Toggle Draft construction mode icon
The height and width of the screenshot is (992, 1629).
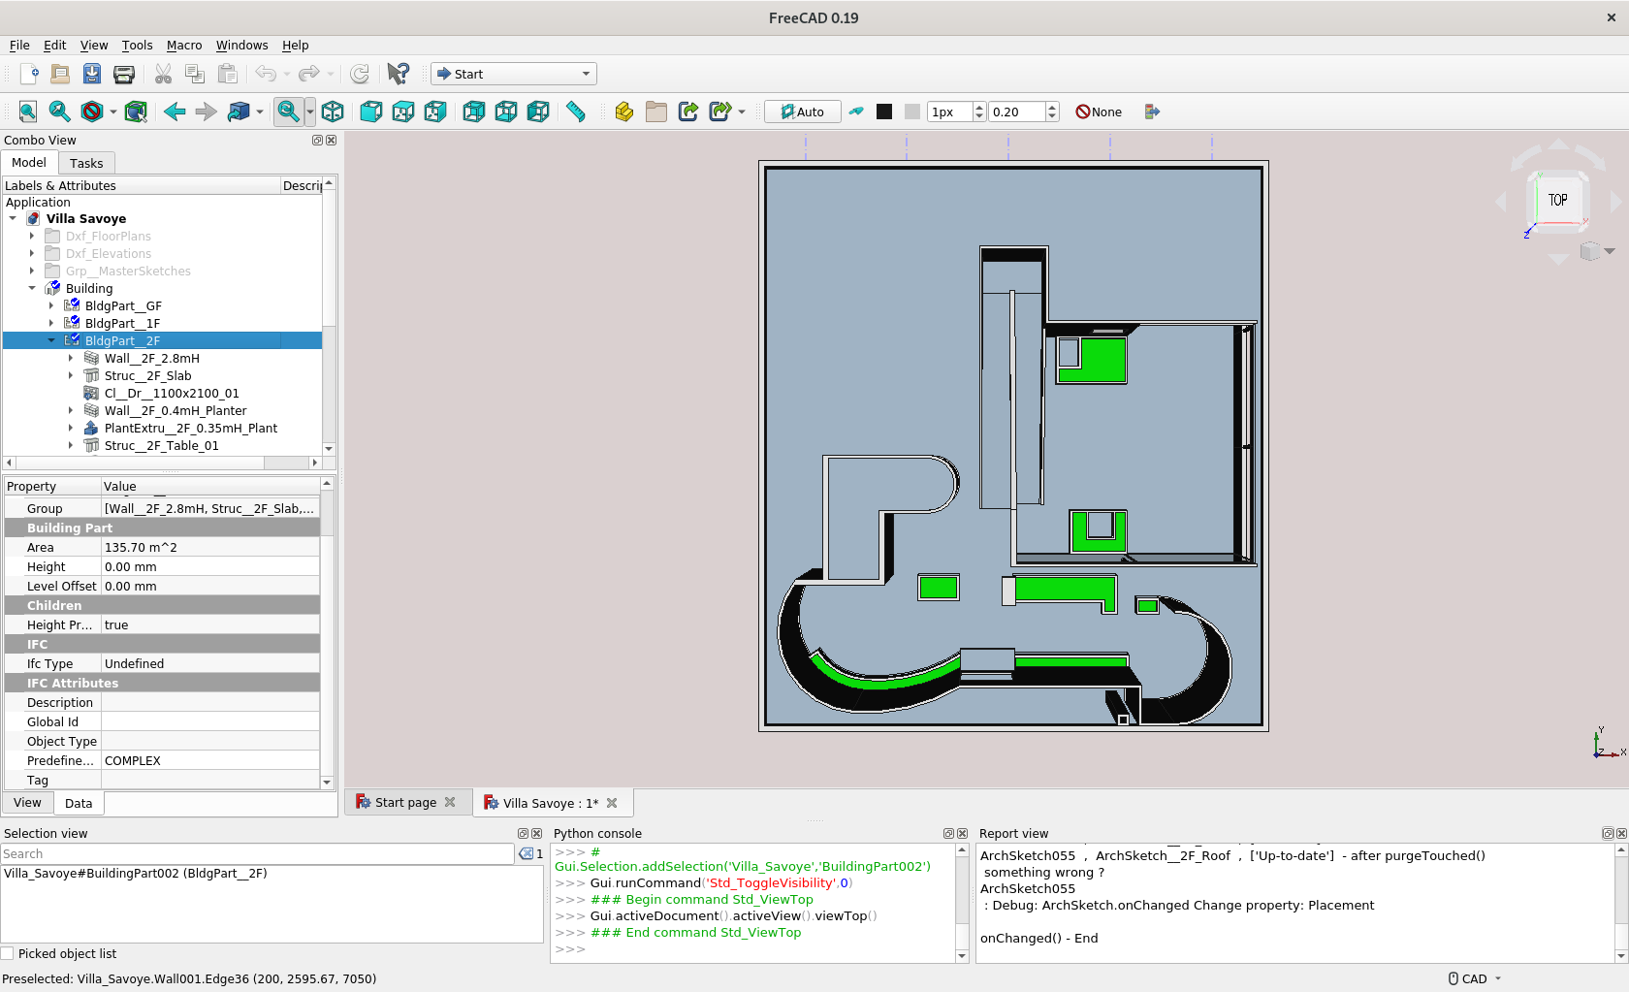pyautogui.click(x=856, y=112)
